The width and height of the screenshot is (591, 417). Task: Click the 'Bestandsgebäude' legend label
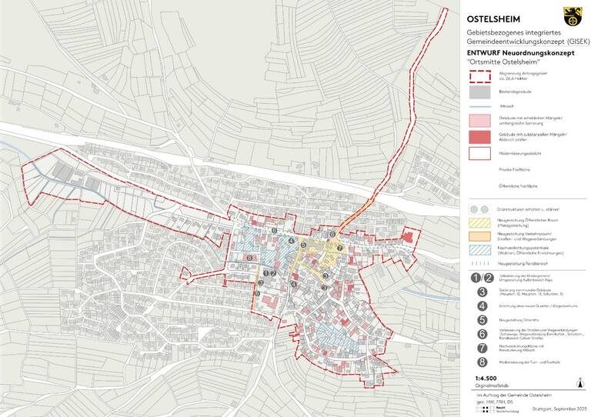tap(515, 92)
